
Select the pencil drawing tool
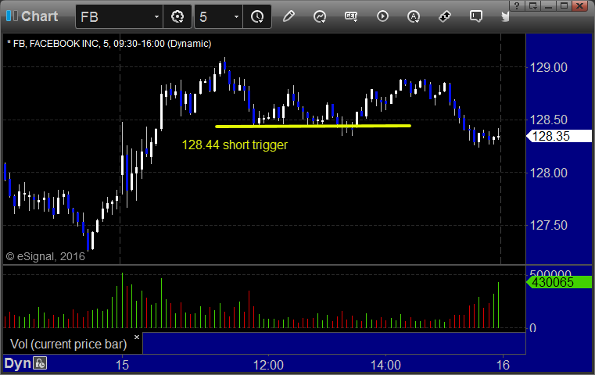tap(289, 16)
